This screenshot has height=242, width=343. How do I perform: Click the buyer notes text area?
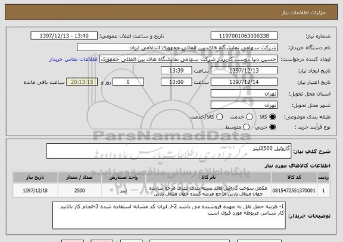[x=169, y=215]
